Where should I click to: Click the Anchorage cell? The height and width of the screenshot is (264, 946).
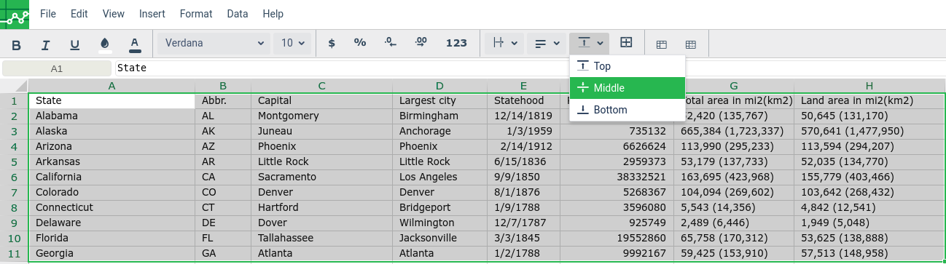click(x=439, y=131)
